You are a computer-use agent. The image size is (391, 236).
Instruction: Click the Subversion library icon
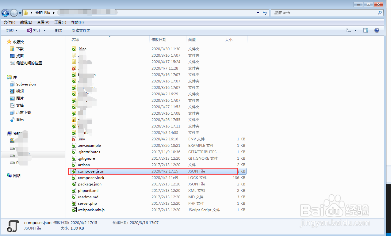[x=12, y=84]
